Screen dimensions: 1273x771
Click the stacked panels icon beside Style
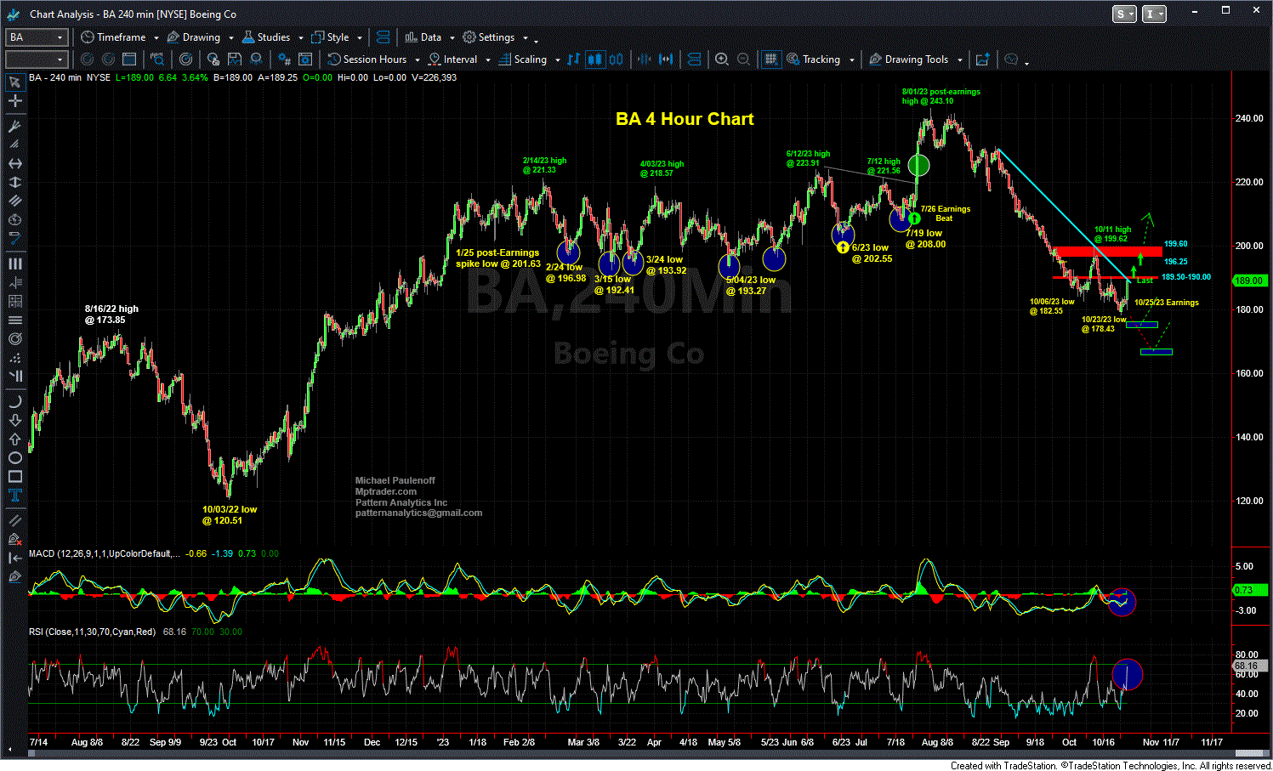pos(383,37)
